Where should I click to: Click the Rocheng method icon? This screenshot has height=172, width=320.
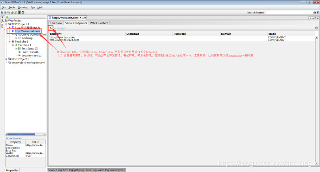pos(19,38)
